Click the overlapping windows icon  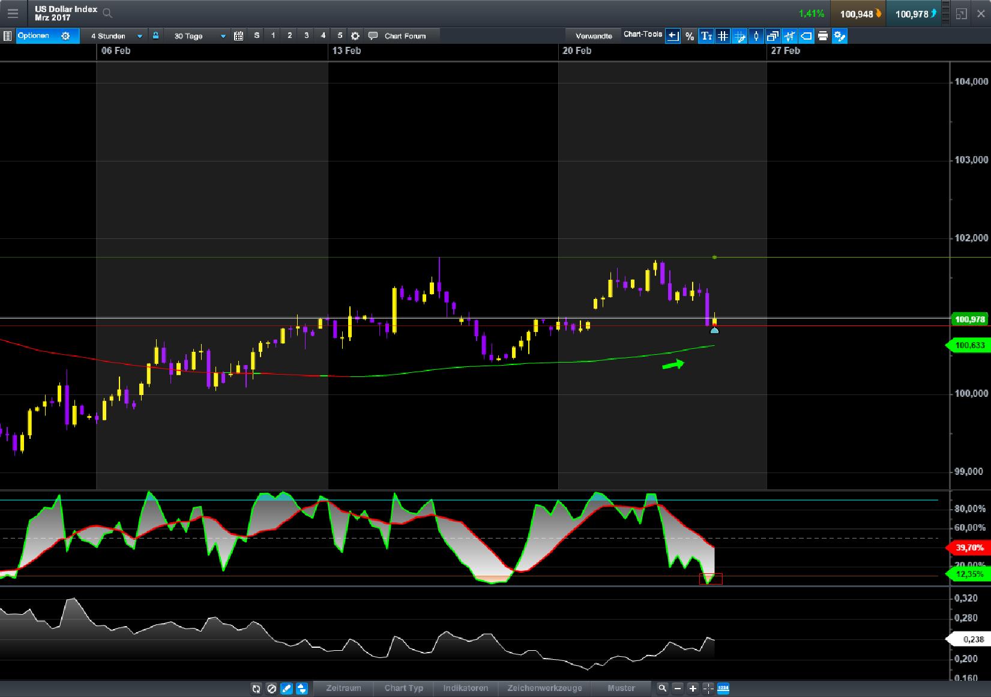click(x=773, y=36)
